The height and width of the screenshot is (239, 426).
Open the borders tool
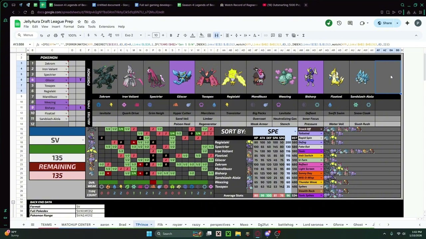(209, 35)
